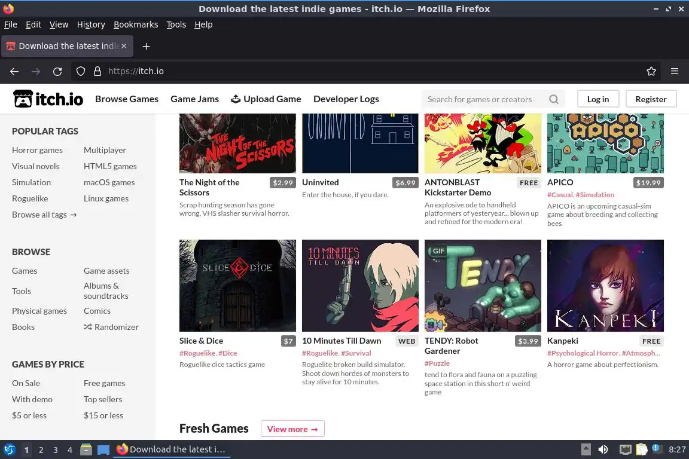Open the file manager taskbar icon
Viewport: 689px width, 459px height.
pyautogui.click(x=86, y=449)
